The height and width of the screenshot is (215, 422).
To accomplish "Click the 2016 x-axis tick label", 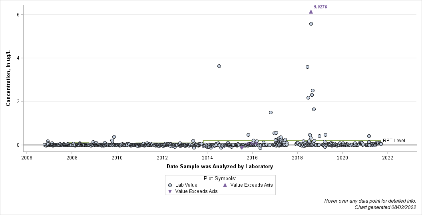I will click(x=252, y=158).
